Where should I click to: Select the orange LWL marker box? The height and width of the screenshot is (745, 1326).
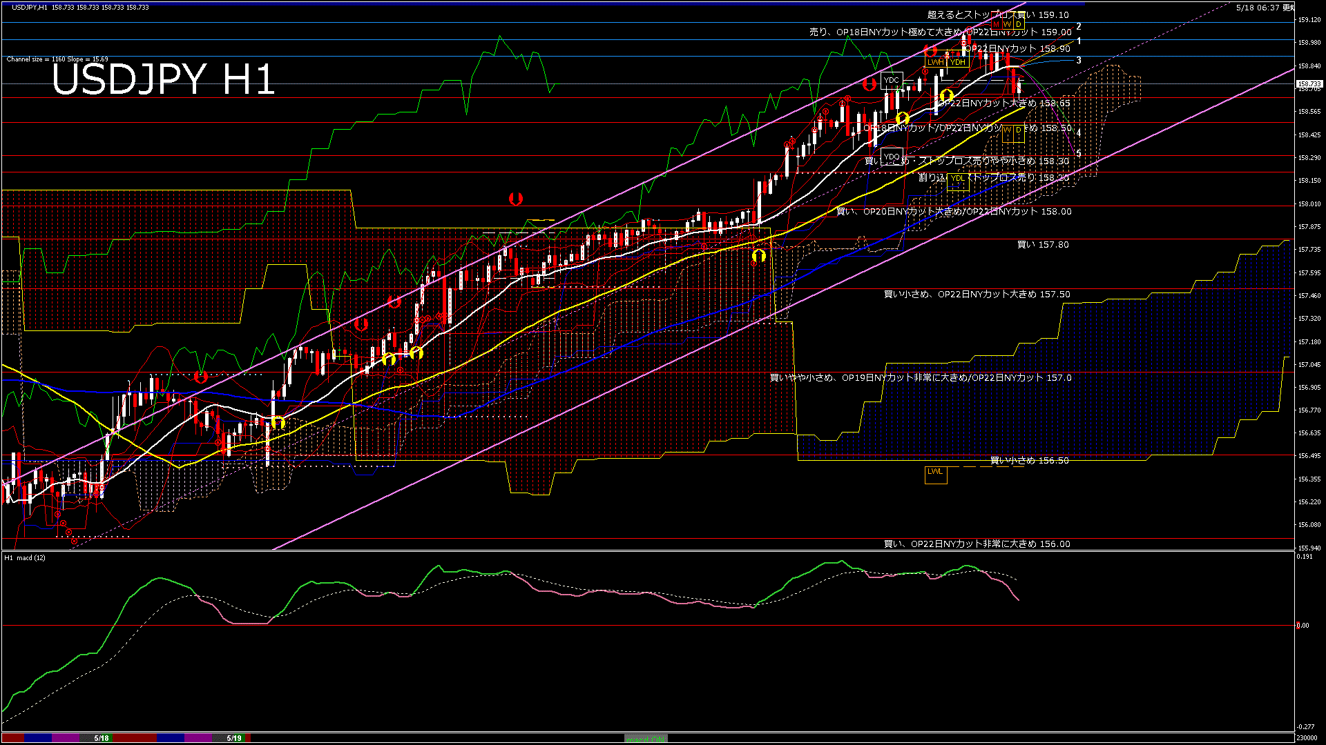[936, 475]
